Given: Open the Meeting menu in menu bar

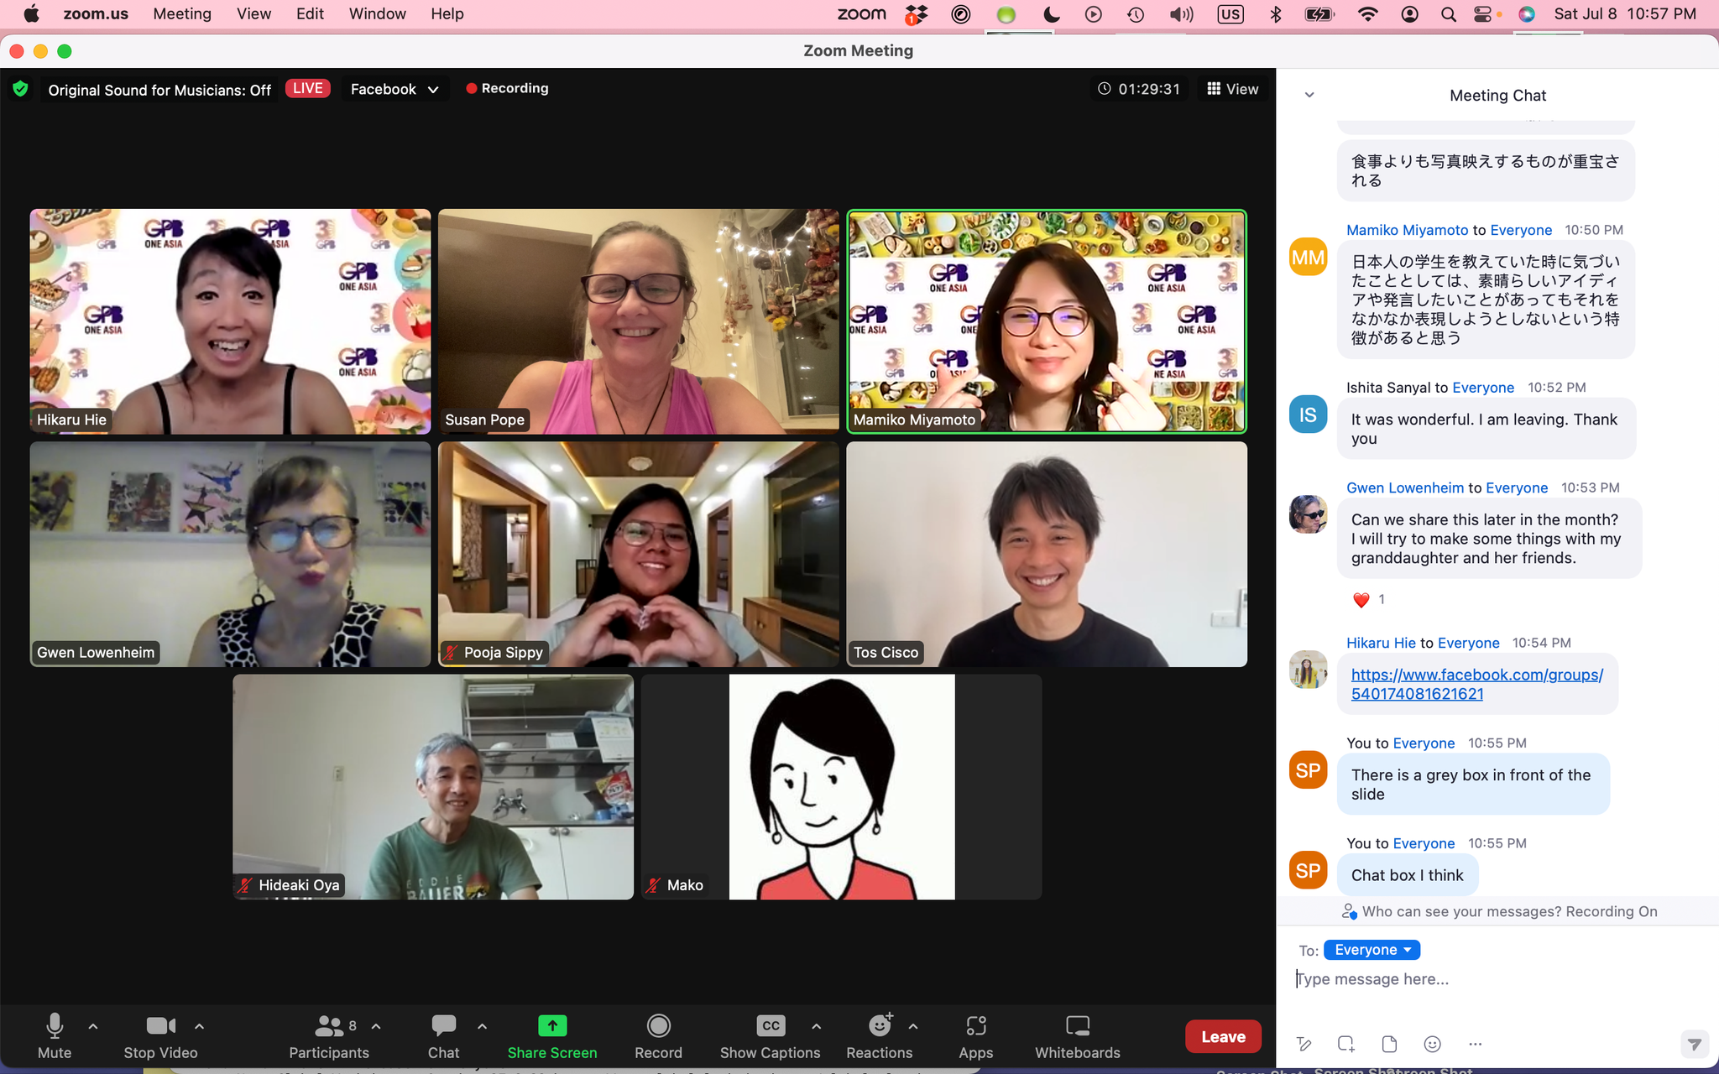Looking at the screenshot, I should point(182,13).
